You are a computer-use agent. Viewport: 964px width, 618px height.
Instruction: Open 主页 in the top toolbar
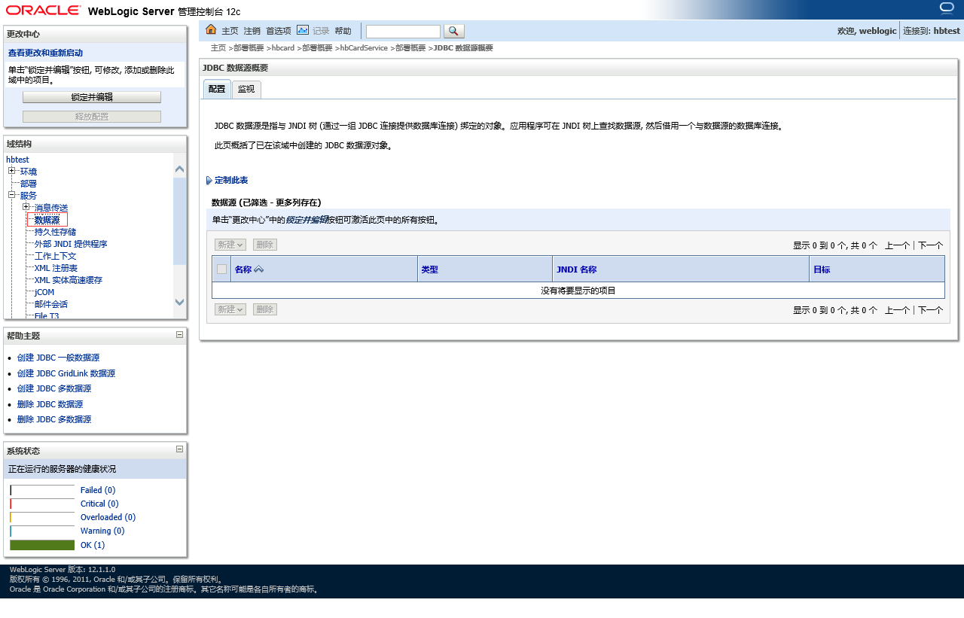230,31
